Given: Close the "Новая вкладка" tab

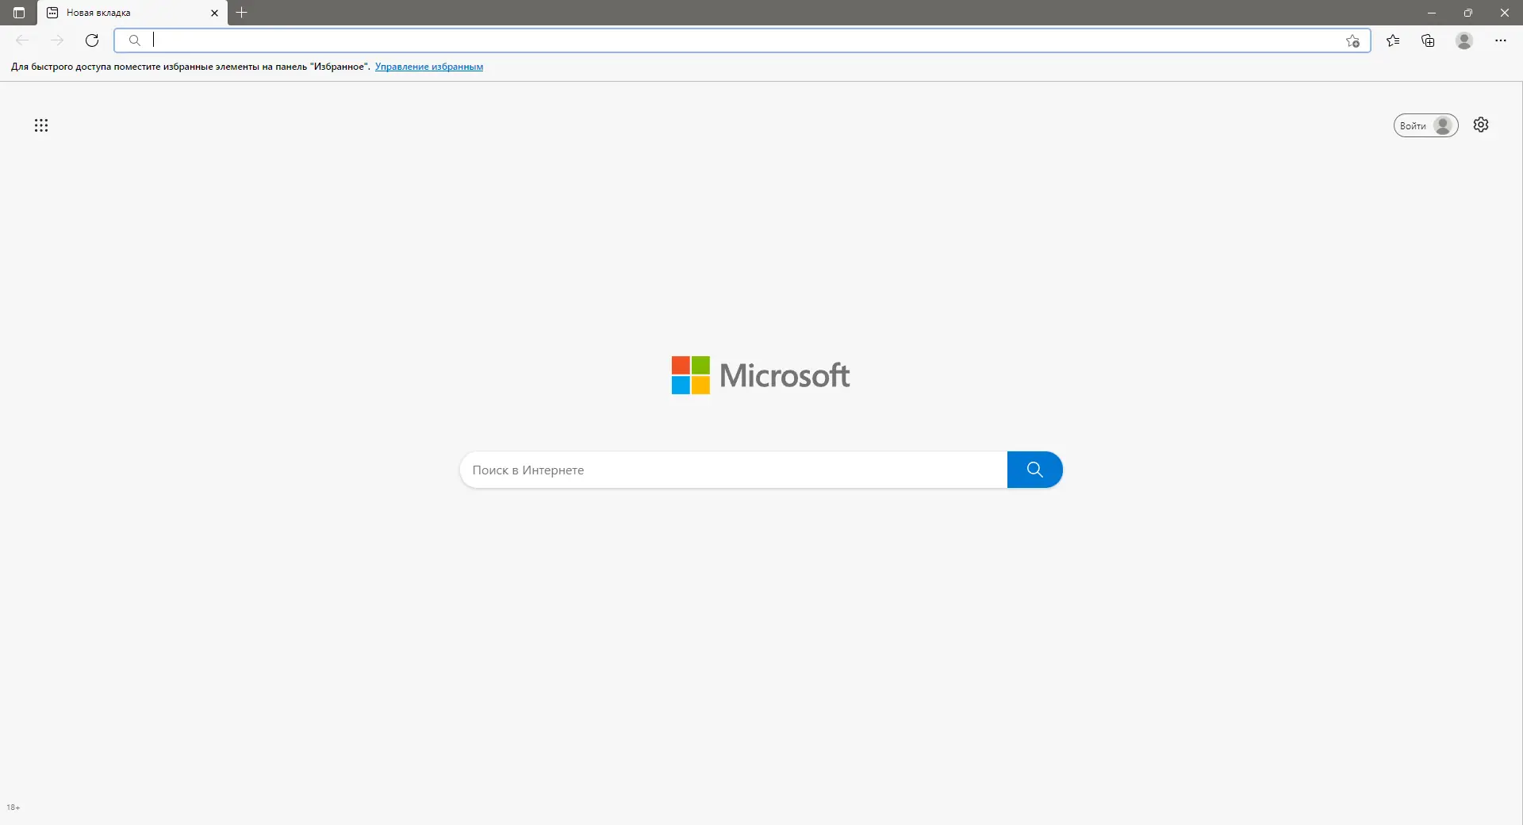Looking at the screenshot, I should (x=214, y=13).
